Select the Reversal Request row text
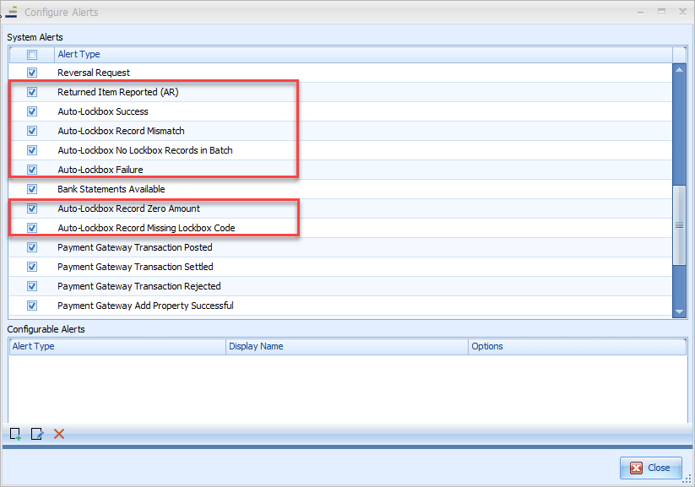Image resolution: width=695 pixels, height=487 pixels. tap(94, 73)
